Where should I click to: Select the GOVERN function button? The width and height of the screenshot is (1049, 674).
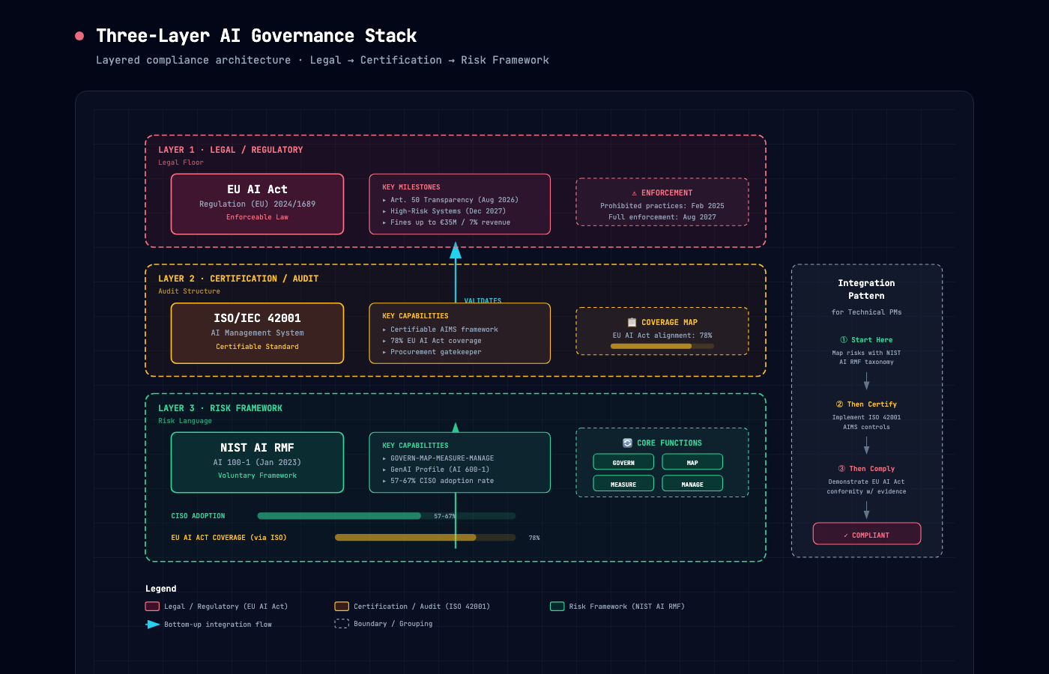(x=623, y=462)
